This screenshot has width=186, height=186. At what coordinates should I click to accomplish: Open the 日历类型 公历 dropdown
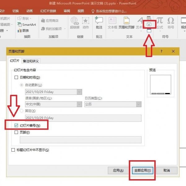tap(139, 104)
